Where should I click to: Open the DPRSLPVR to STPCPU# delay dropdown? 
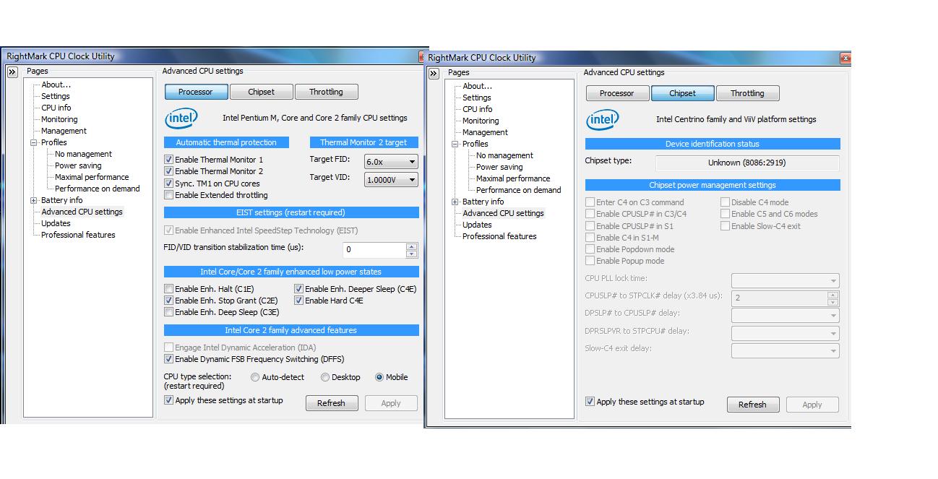click(x=786, y=333)
